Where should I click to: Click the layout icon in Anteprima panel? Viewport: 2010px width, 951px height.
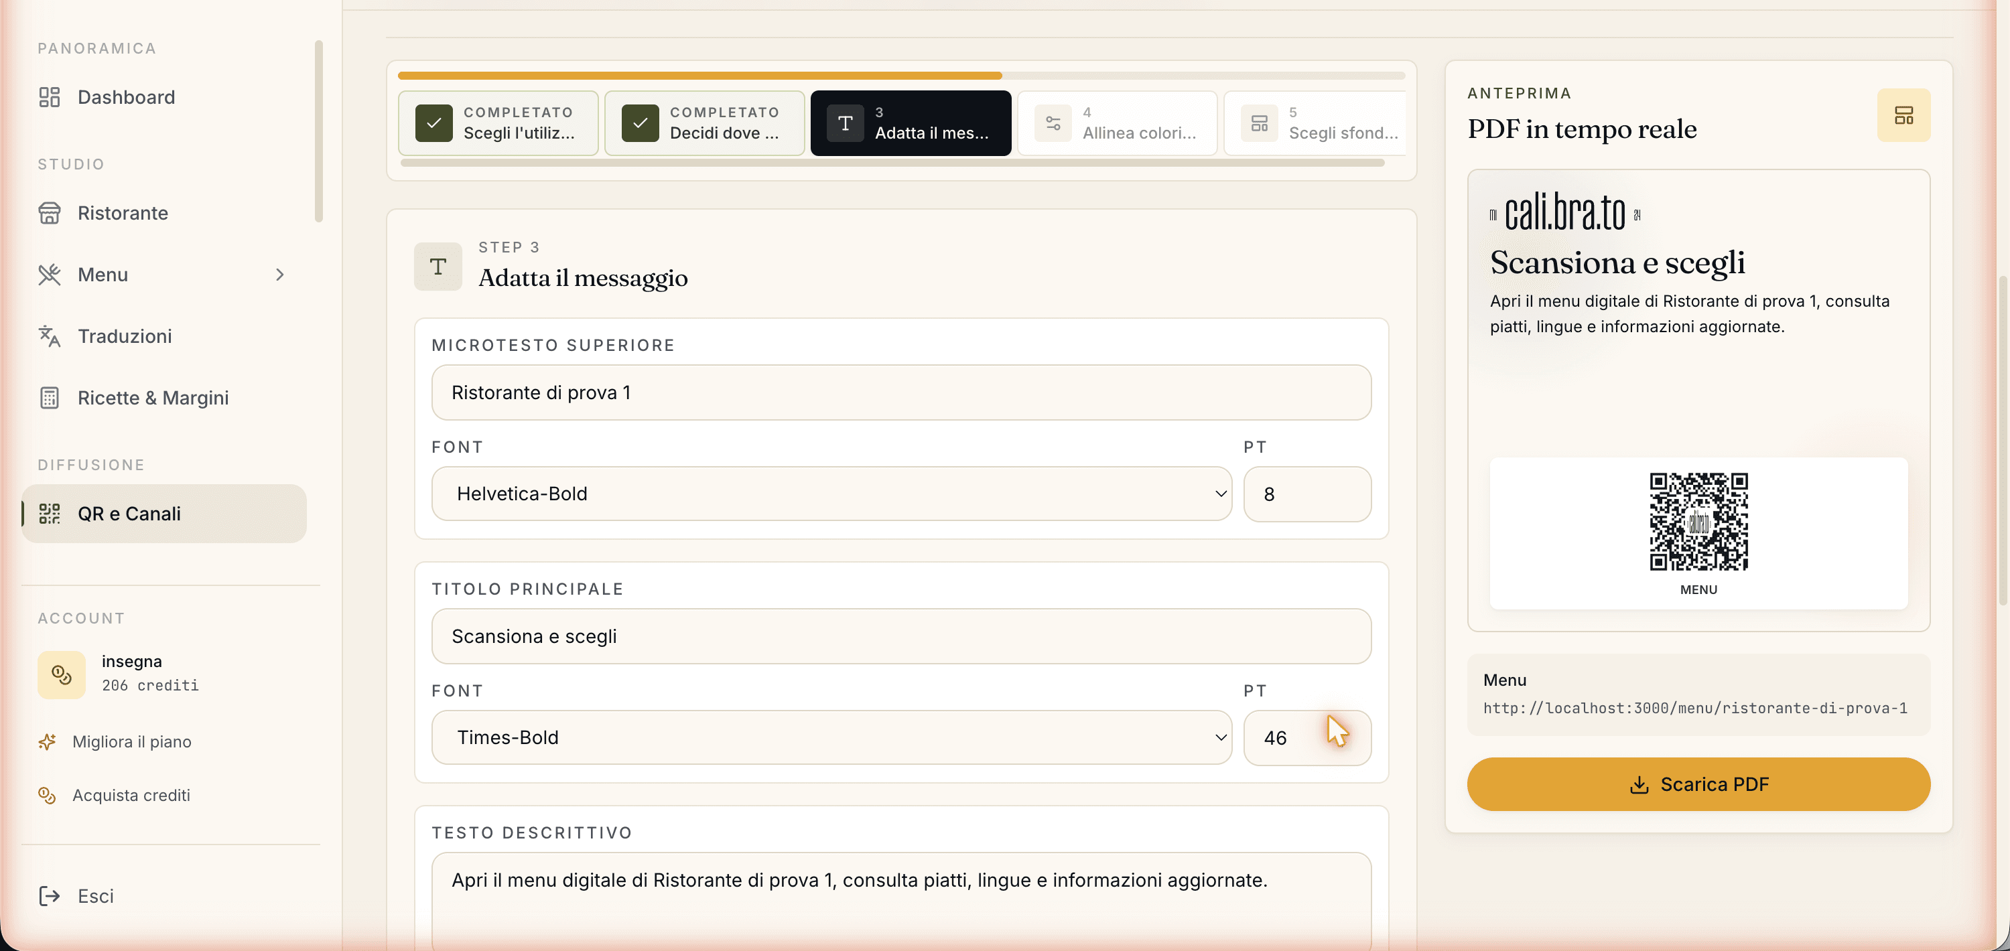pos(1903,115)
